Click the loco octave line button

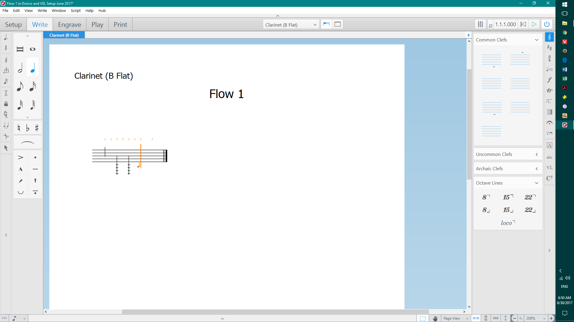508,223
